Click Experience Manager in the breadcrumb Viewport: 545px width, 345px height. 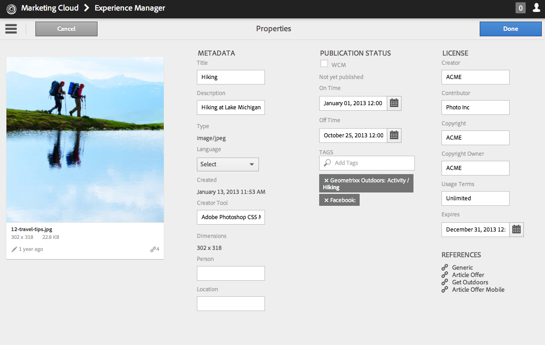[x=130, y=8]
